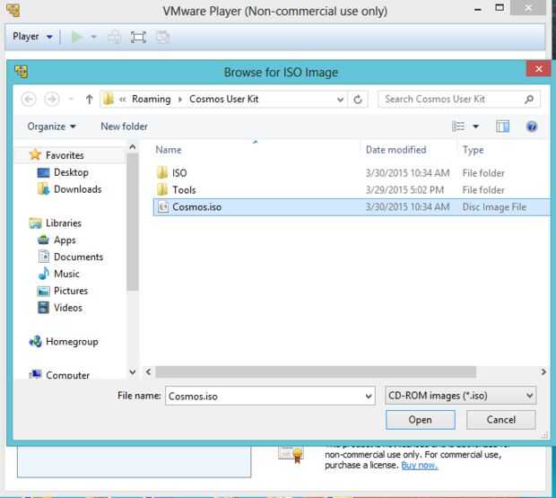This screenshot has width=556, height=498.
Task: Select Desktop under Favorites
Action: 71,172
